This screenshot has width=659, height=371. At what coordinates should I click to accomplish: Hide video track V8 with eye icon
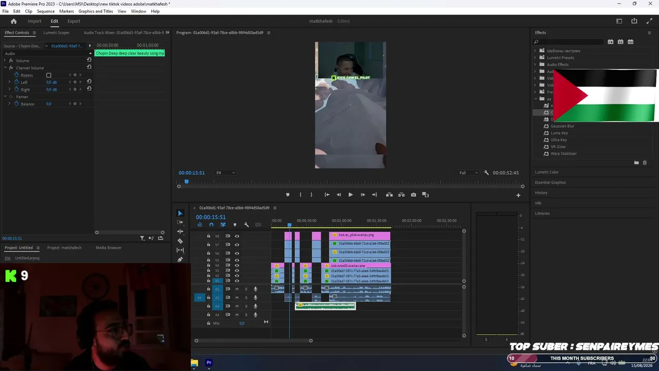click(x=237, y=236)
